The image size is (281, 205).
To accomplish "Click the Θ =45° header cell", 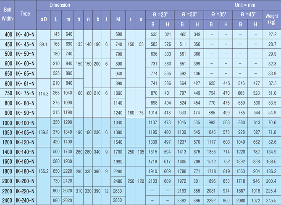I will 248,14.
